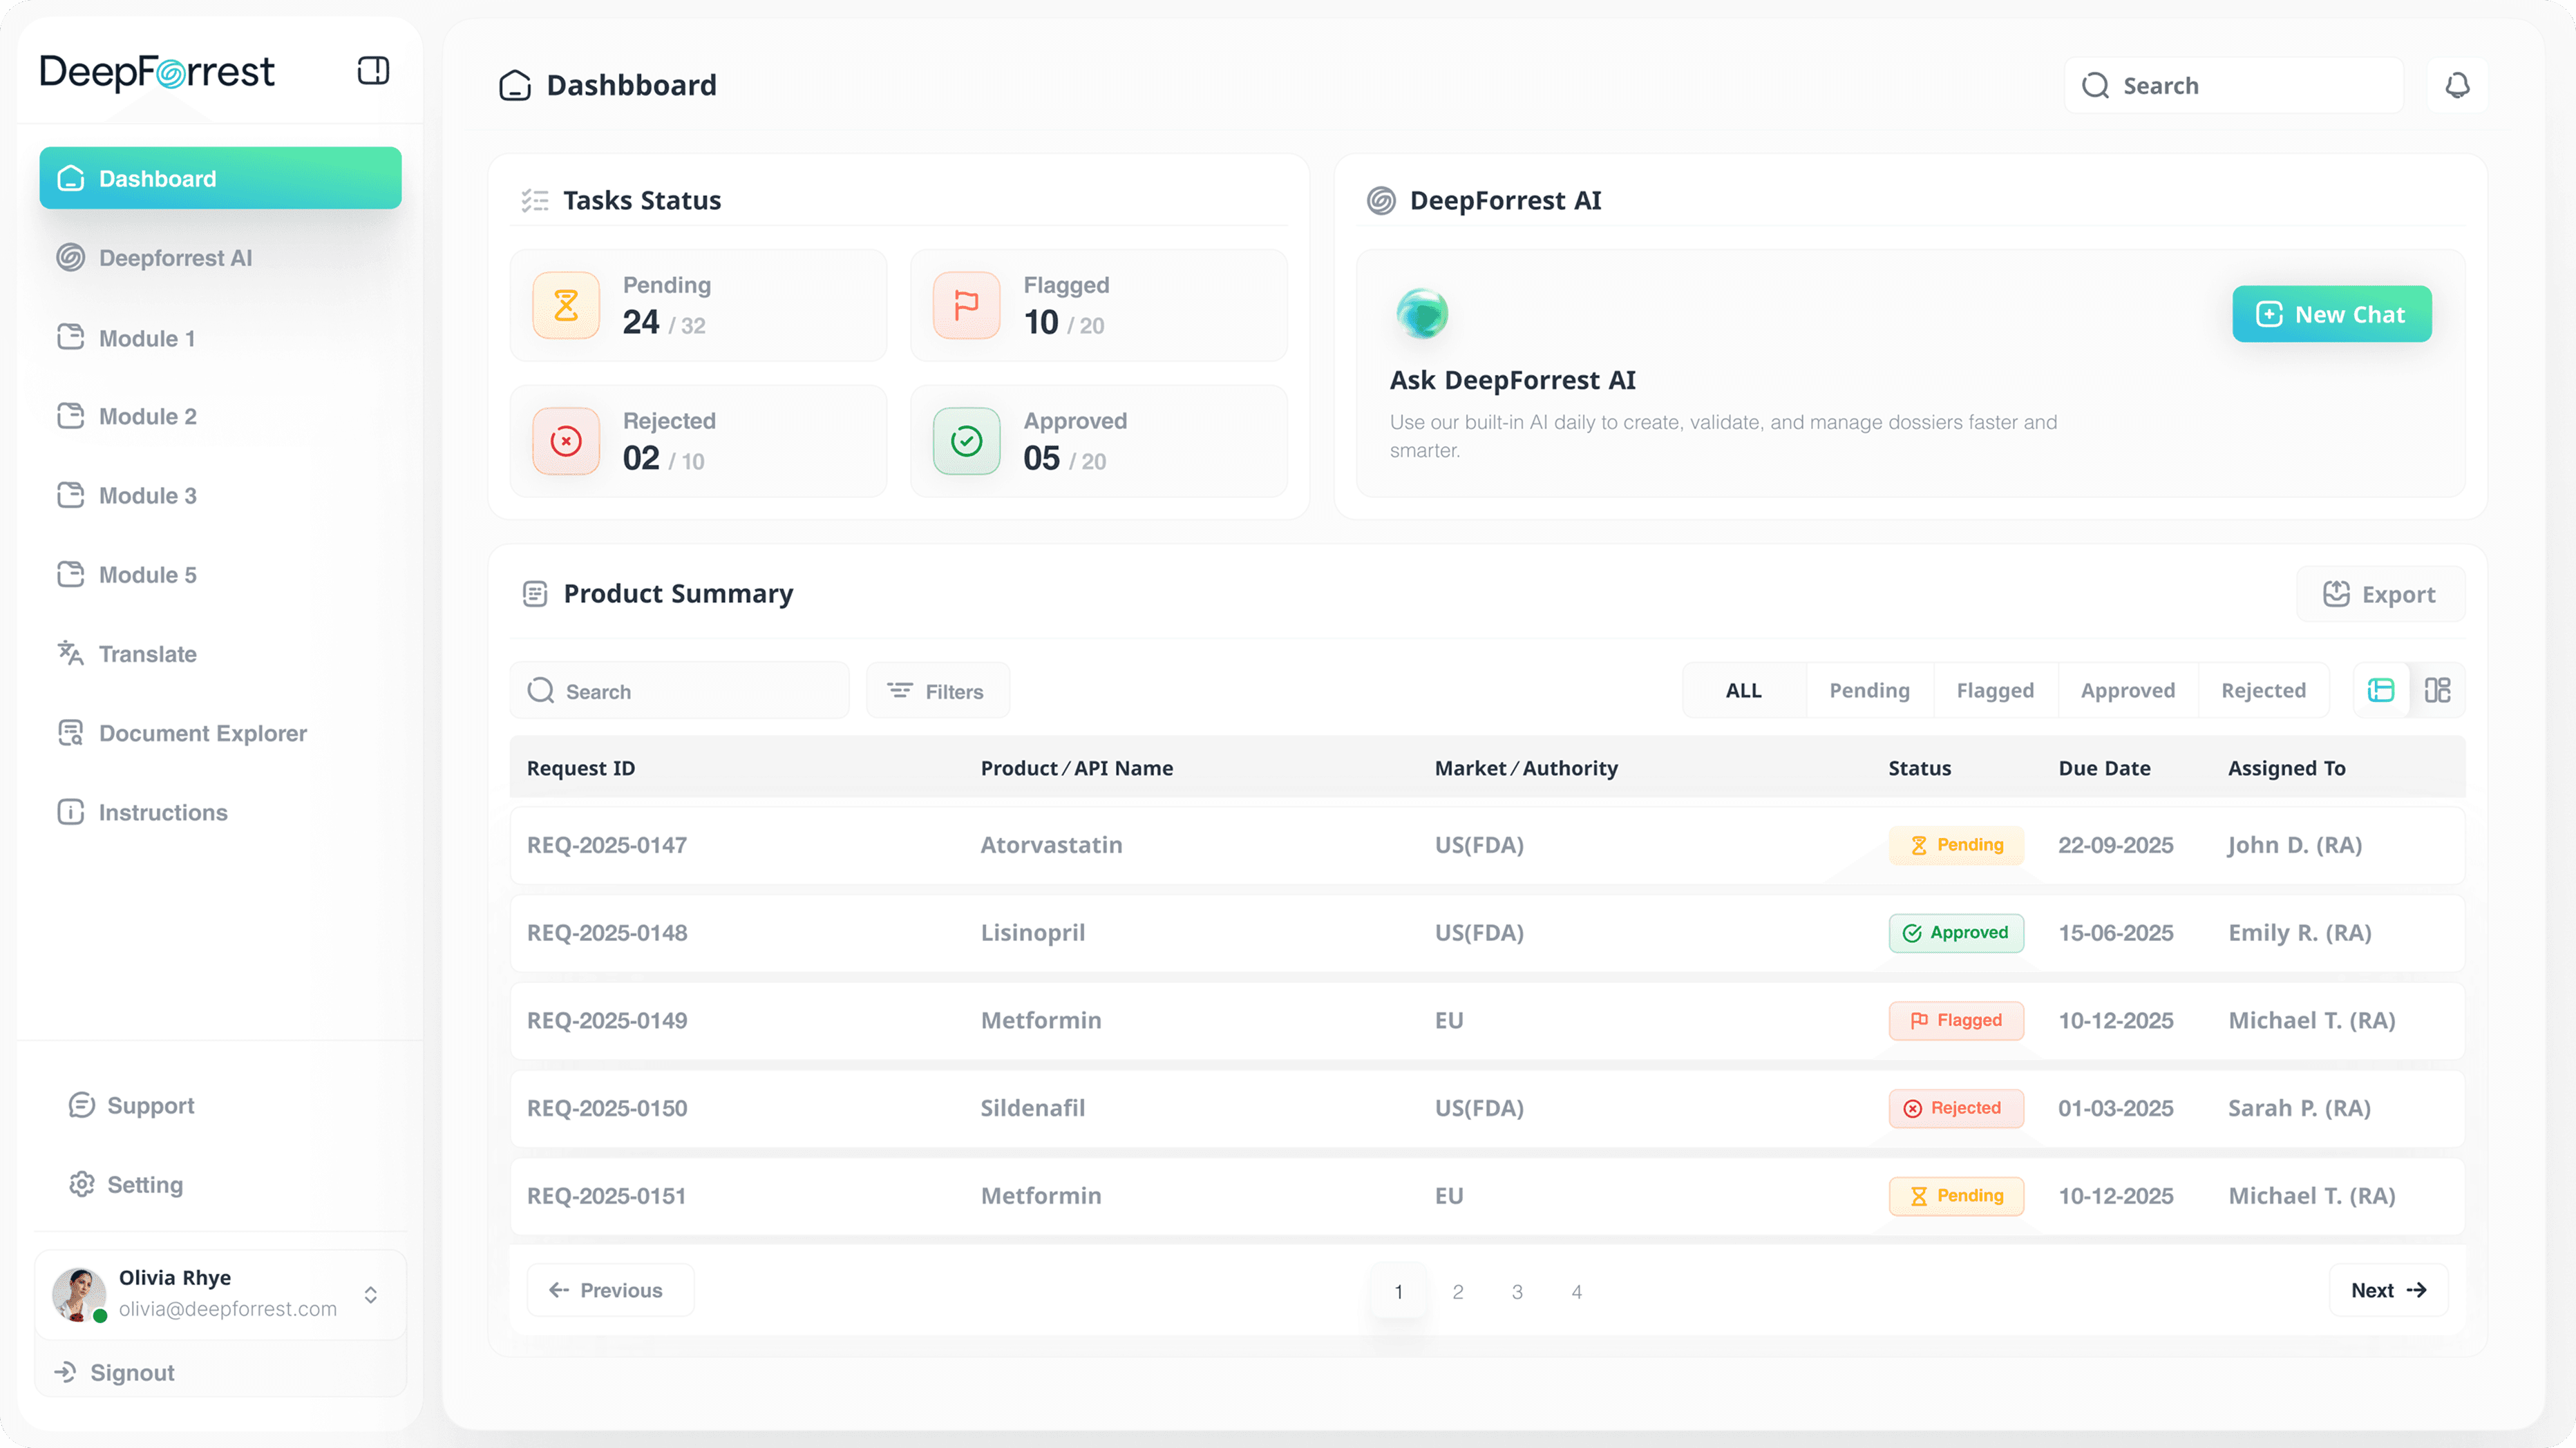The height and width of the screenshot is (1448, 2576).
Task: Expand Olivia Rhye account switcher
Action: click(371, 1295)
